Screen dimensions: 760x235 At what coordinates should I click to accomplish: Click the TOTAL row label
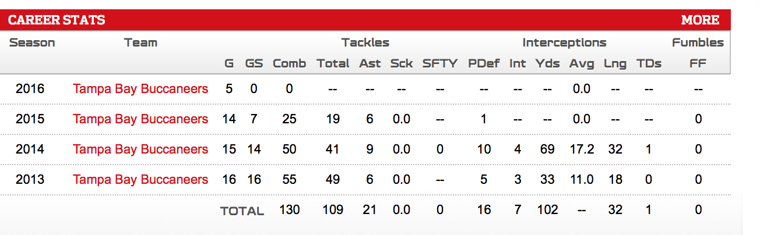(x=242, y=211)
